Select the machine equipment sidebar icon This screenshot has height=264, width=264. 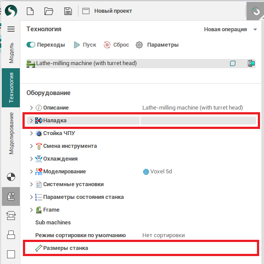tap(11, 196)
